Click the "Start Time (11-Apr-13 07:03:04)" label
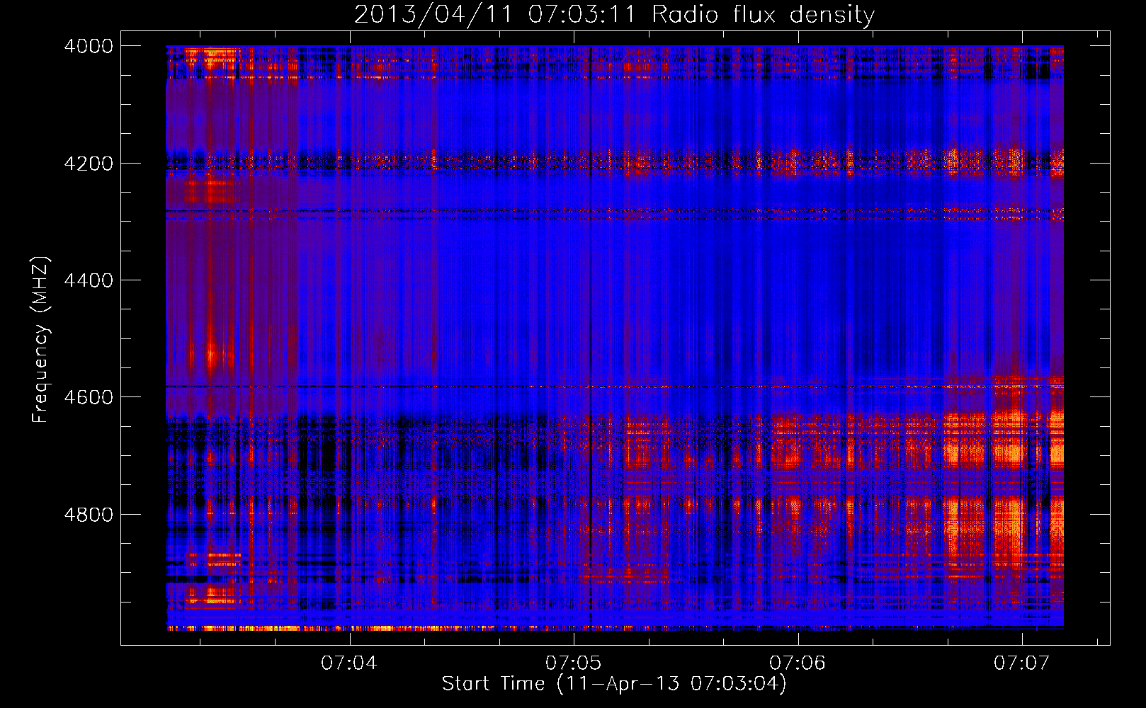 pyautogui.click(x=614, y=684)
